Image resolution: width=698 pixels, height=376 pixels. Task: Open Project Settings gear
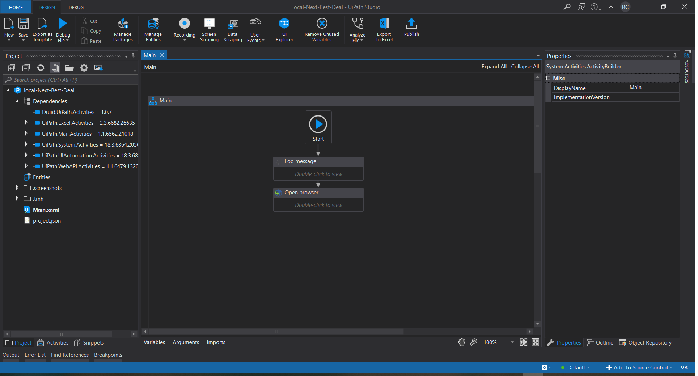click(84, 68)
